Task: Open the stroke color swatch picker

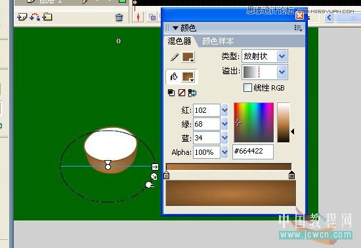Action: point(188,57)
